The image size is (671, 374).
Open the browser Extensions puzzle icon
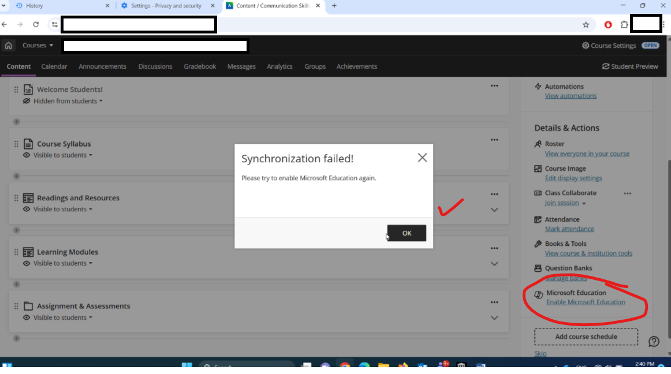[x=624, y=25]
